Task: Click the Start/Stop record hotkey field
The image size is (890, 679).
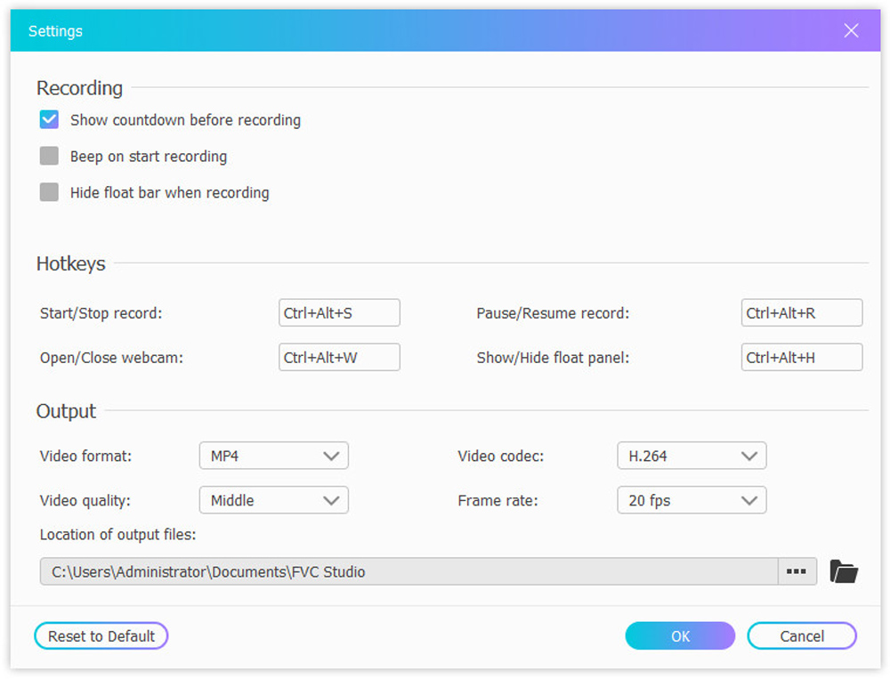Action: [x=339, y=313]
